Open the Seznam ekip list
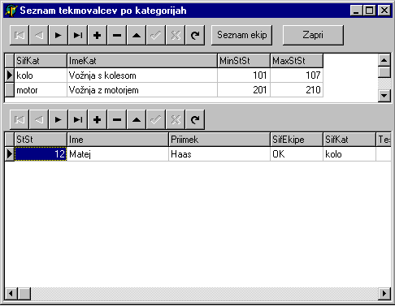This screenshot has height=306, width=395. tap(241, 35)
